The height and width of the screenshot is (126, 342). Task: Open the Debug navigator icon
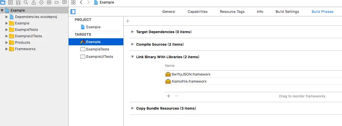(x=49, y=3)
